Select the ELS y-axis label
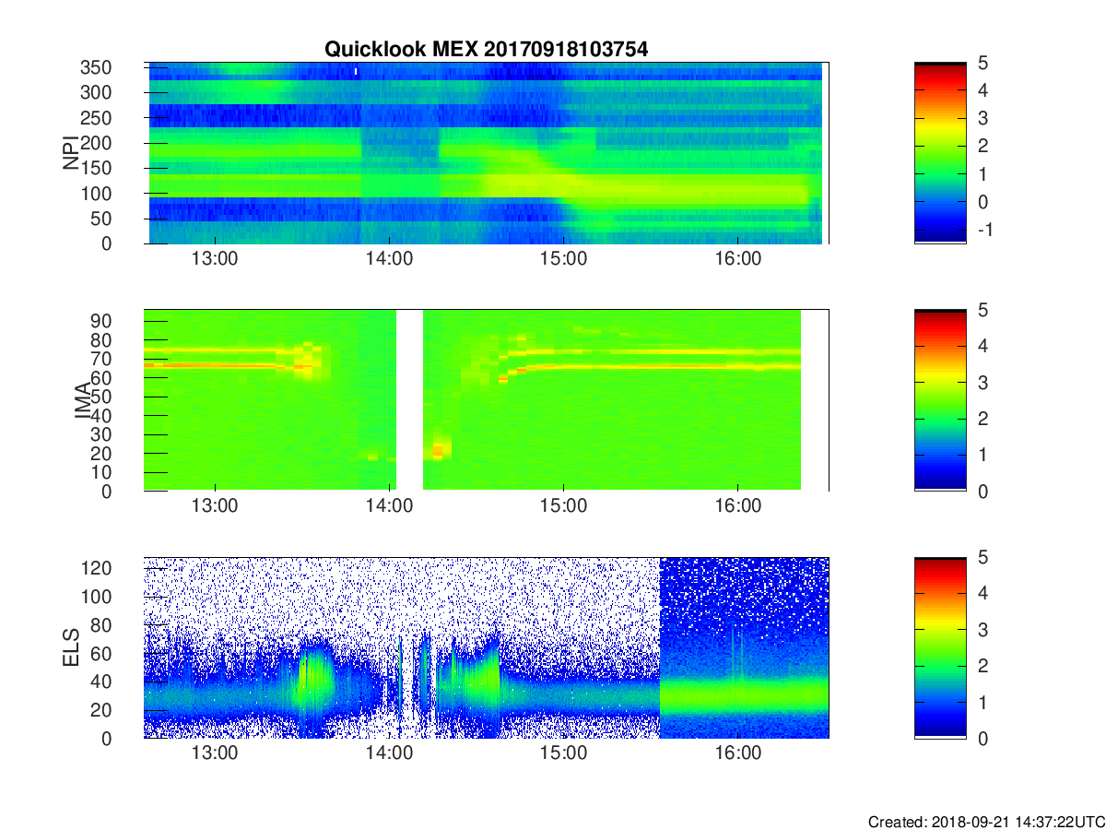 pos(72,647)
